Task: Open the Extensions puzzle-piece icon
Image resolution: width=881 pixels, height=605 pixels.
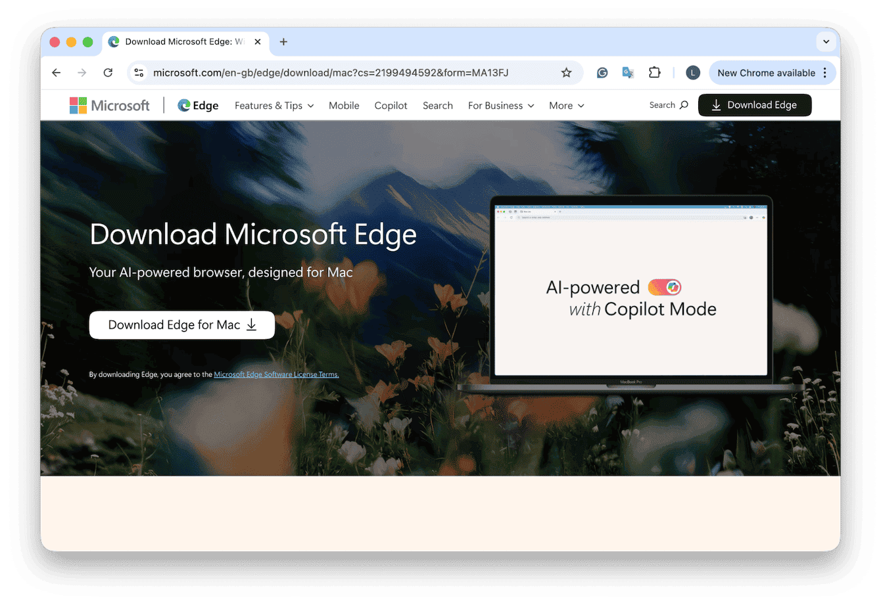Action: [x=655, y=73]
